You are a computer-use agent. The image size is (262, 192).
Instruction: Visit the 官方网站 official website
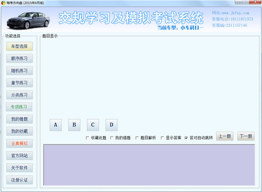(19, 156)
